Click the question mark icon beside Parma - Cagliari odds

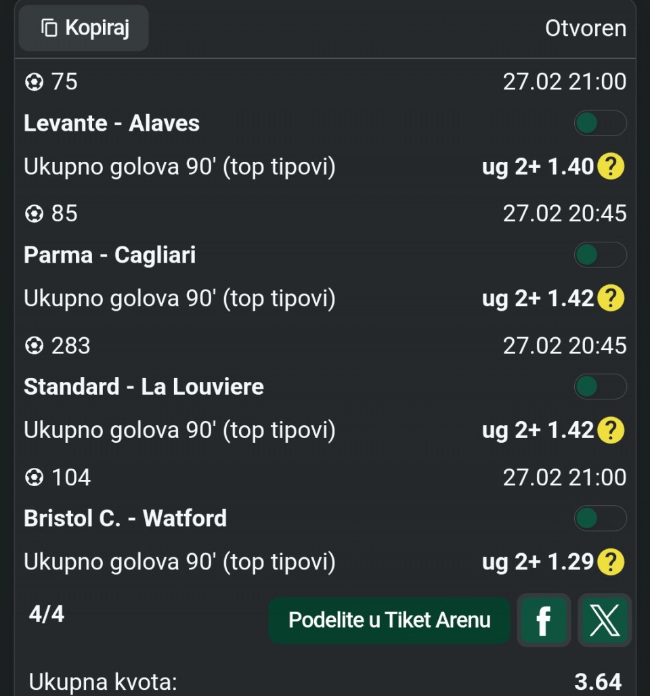click(610, 299)
